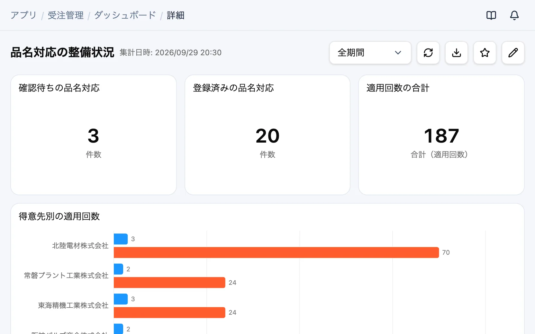Click the 東海精機工業株式会社 axis label
The width and height of the screenshot is (535, 334).
(x=73, y=305)
